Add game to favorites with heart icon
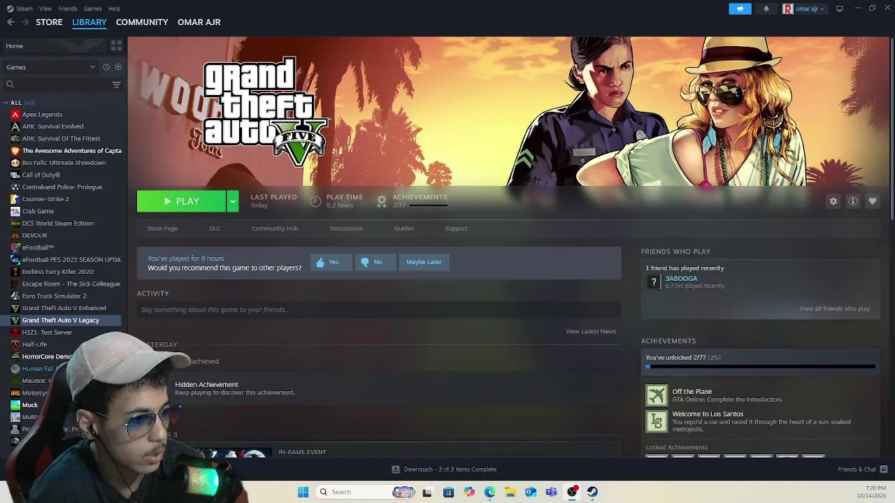895x503 pixels. coord(873,201)
